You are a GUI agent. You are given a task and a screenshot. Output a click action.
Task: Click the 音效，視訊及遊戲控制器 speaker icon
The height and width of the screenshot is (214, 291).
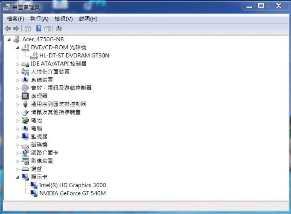(x=25, y=88)
